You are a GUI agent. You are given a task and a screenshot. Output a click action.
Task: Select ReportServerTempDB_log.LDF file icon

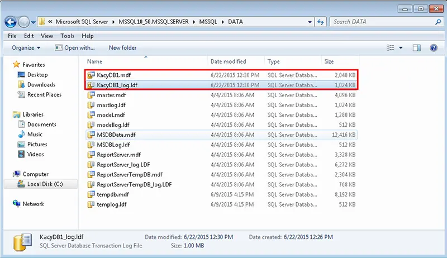(91, 184)
